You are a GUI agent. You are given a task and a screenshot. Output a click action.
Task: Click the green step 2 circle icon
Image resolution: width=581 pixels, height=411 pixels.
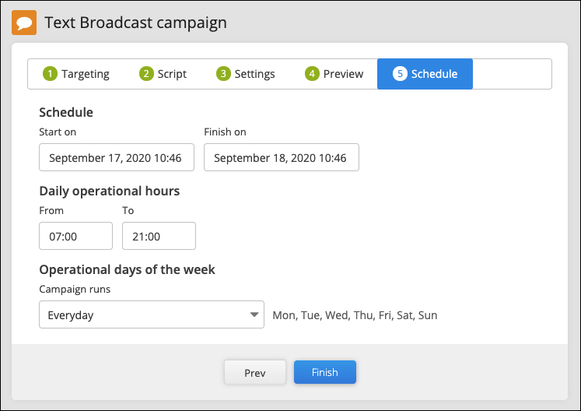click(146, 73)
